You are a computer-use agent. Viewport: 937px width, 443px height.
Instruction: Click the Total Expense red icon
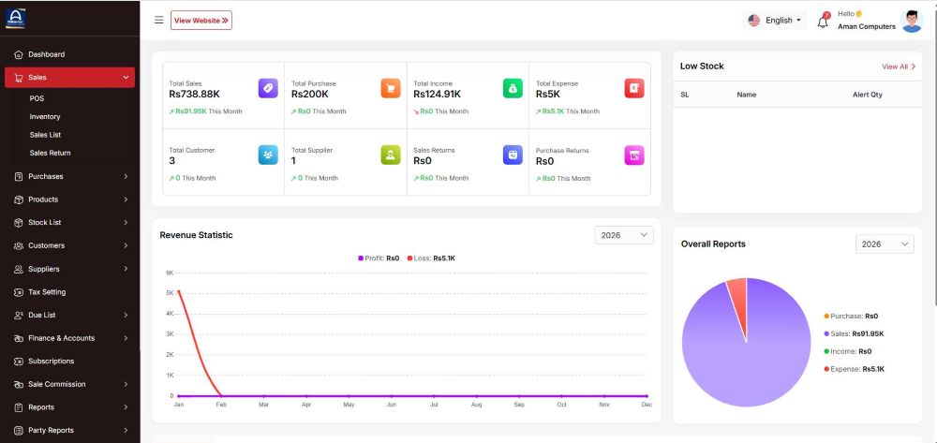pos(634,88)
